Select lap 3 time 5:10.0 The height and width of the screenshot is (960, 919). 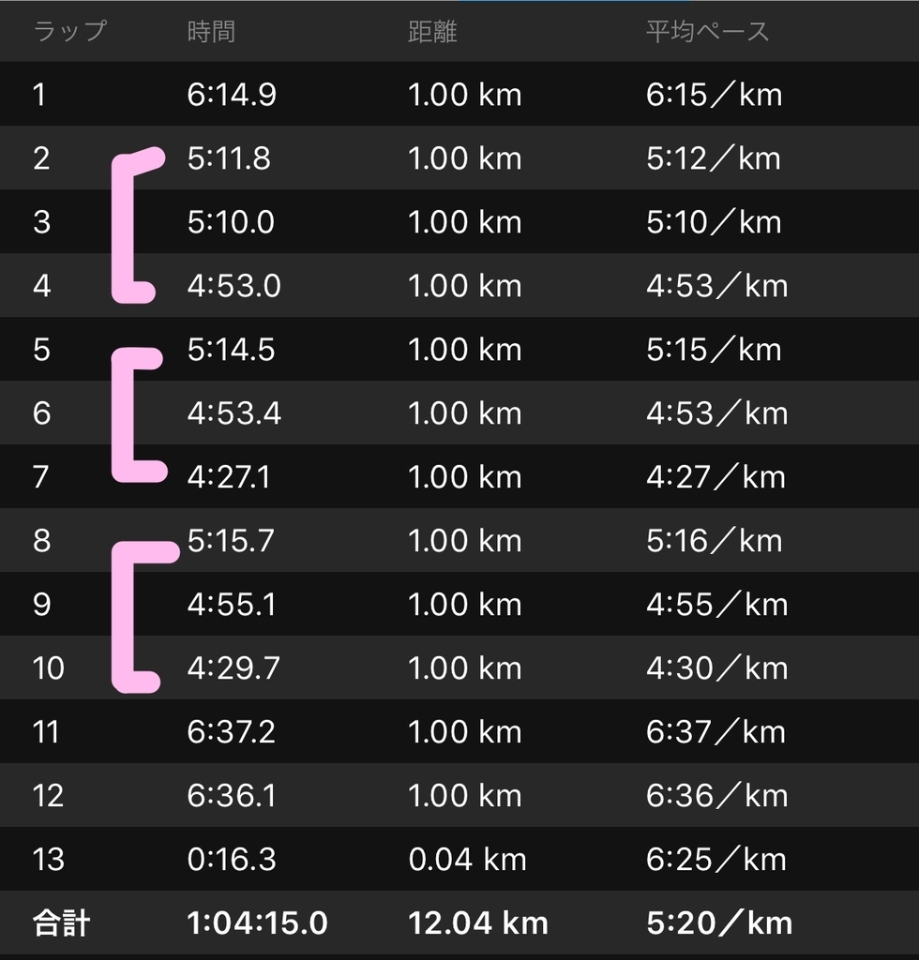[x=230, y=221]
